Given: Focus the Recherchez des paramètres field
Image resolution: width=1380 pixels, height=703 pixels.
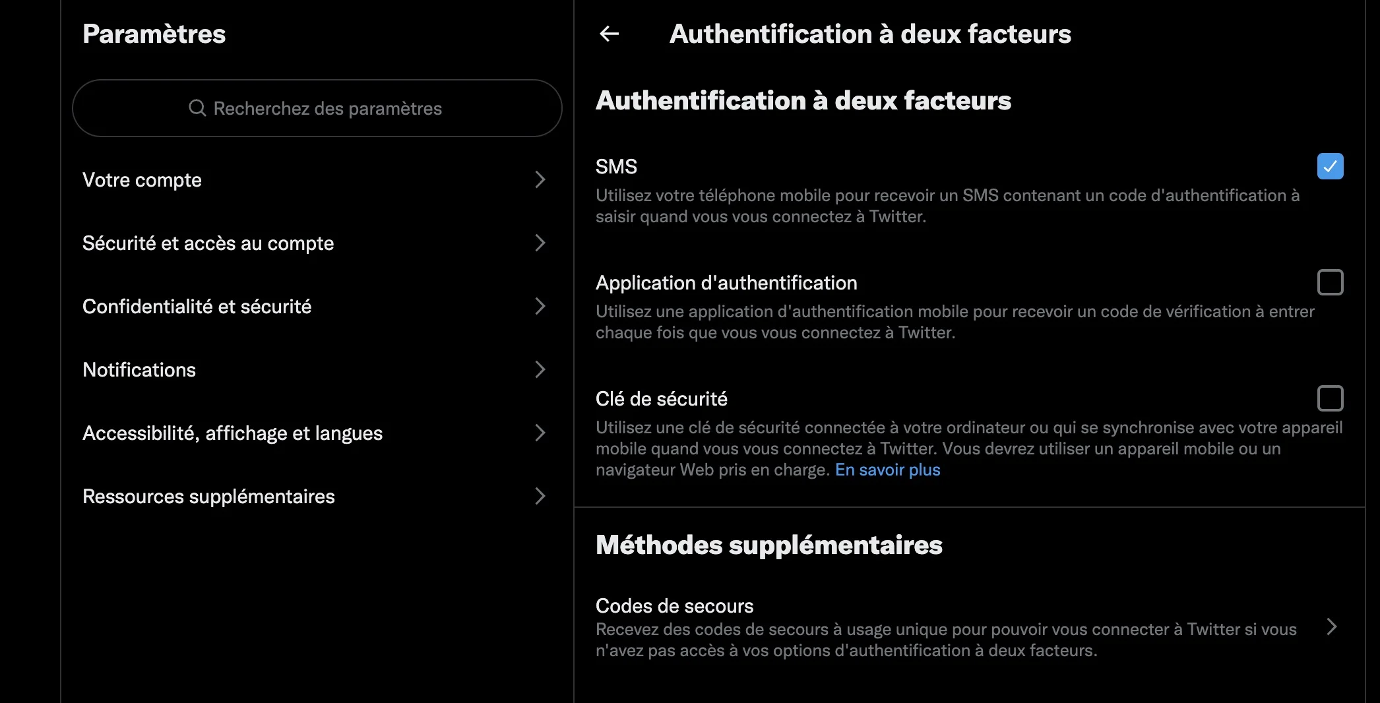Looking at the screenshot, I should (x=328, y=108).
